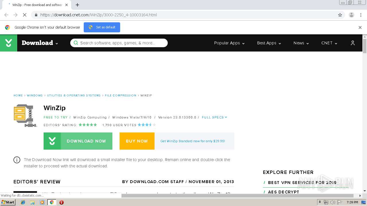Click the green Download.com logo icon
Screen dimensions: 367x206
tap(9, 43)
